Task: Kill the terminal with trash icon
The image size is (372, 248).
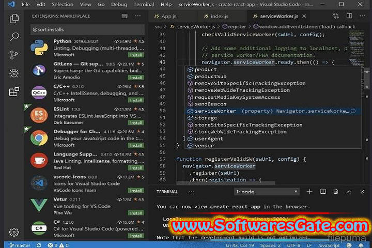Action: point(336,191)
